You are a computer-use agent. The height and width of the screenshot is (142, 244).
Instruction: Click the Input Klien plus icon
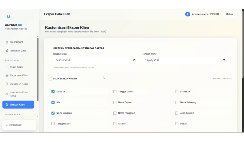[x=7, y=67]
